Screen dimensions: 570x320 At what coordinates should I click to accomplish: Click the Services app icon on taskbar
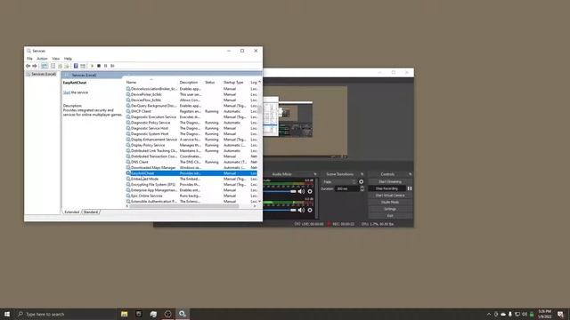coord(182,314)
